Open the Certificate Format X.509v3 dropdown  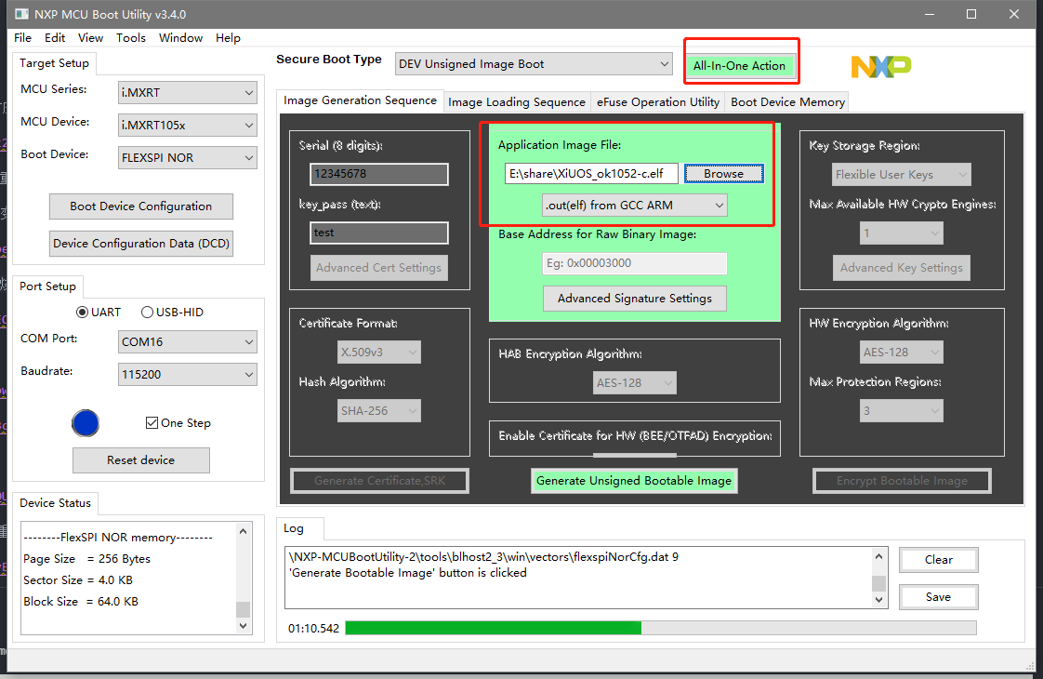pyautogui.click(x=379, y=353)
